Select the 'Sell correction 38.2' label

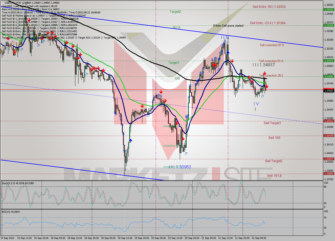tap(271, 75)
